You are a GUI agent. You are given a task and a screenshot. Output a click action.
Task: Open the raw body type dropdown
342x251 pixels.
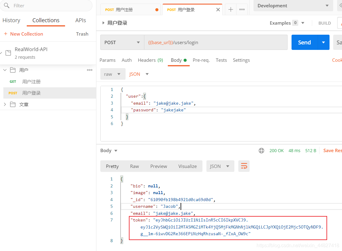click(113, 74)
